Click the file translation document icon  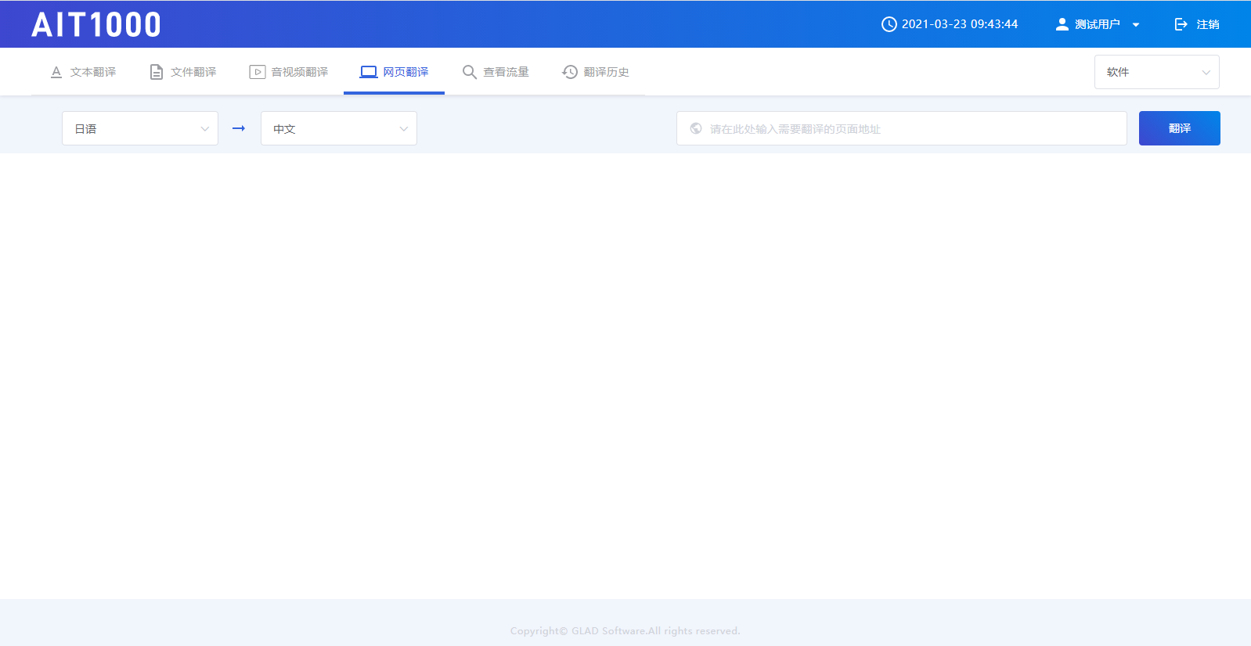tap(157, 72)
